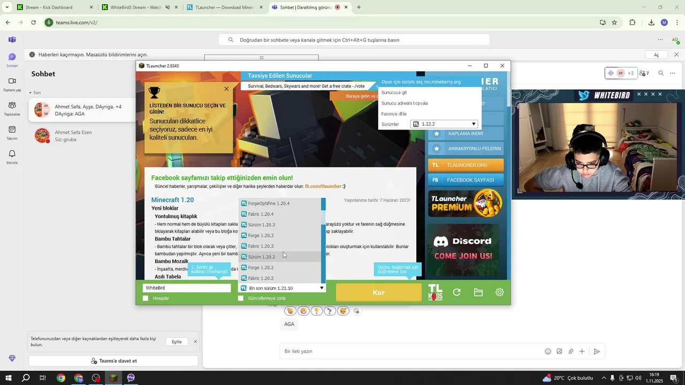Click the refresh icon in TLauncher bottom bar
This screenshot has width=685, height=385.
point(456,292)
